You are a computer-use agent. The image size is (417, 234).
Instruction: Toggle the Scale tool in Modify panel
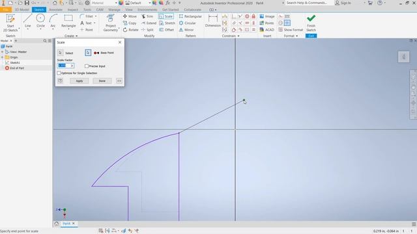(x=166, y=16)
